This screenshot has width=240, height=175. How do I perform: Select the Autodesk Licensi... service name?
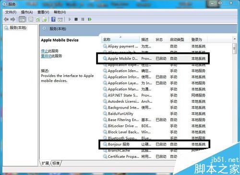[123, 101]
